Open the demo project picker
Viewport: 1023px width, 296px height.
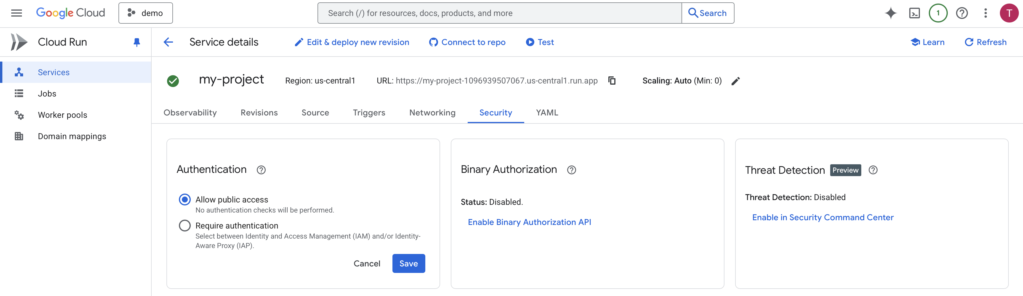point(145,13)
